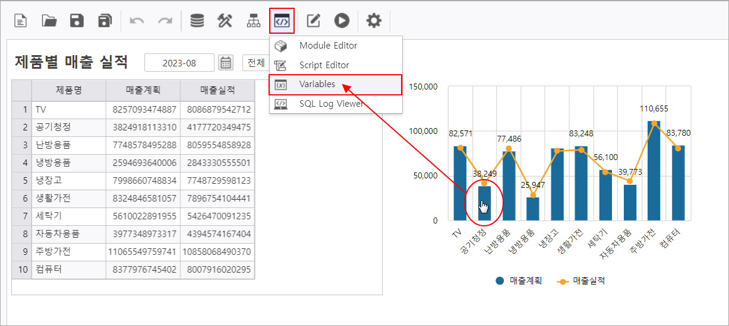Click the Redo arrow
This screenshot has width=729, height=326.
tap(165, 21)
